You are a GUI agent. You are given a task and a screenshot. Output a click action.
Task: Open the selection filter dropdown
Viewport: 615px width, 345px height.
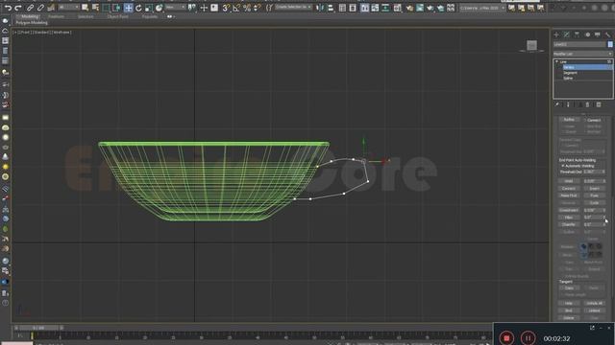(68, 8)
